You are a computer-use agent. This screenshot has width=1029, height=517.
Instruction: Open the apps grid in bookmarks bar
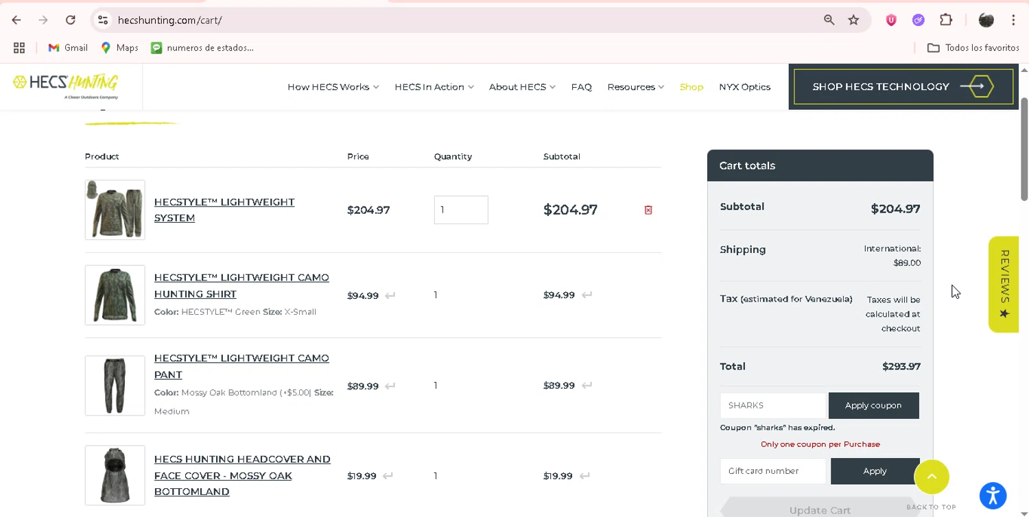pyautogui.click(x=19, y=48)
